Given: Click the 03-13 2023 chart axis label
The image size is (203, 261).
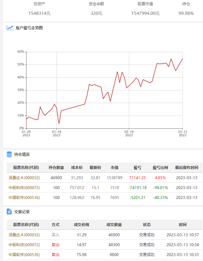Looking at the screenshot, I should (183, 133).
